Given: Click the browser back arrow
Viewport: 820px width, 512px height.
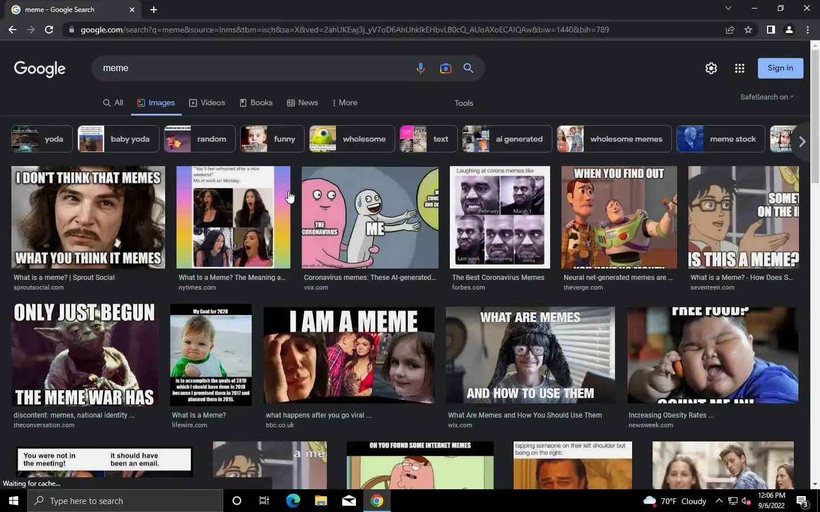Looking at the screenshot, I should pyautogui.click(x=13, y=30).
